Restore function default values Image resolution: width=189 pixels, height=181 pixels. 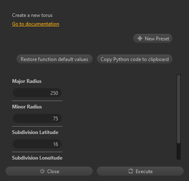pos(55,59)
